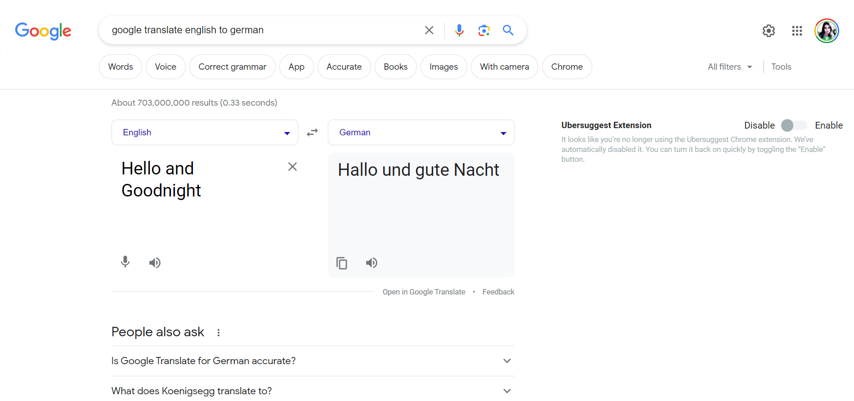
Task: Select the Images filter chip
Action: point(443,67)
